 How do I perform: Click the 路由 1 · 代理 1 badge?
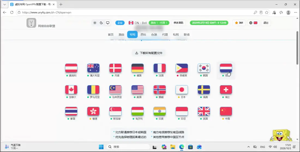[x=159, y=23]
